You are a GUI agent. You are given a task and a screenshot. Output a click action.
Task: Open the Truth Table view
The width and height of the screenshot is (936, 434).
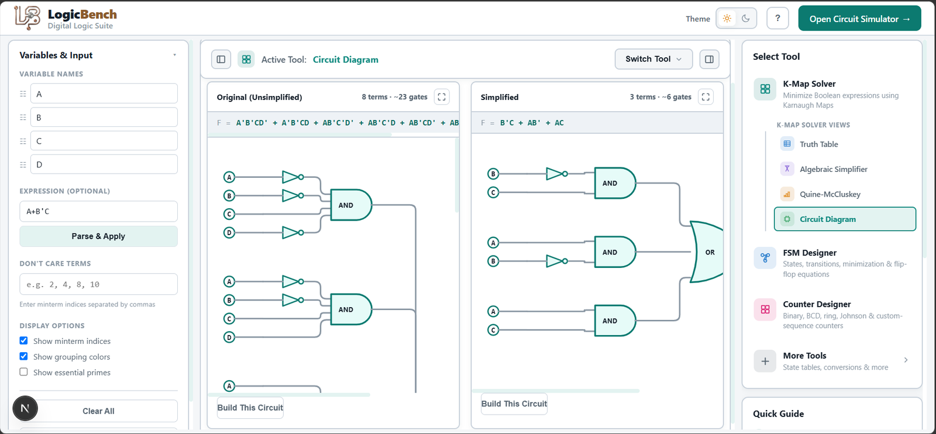coord(845,144)
